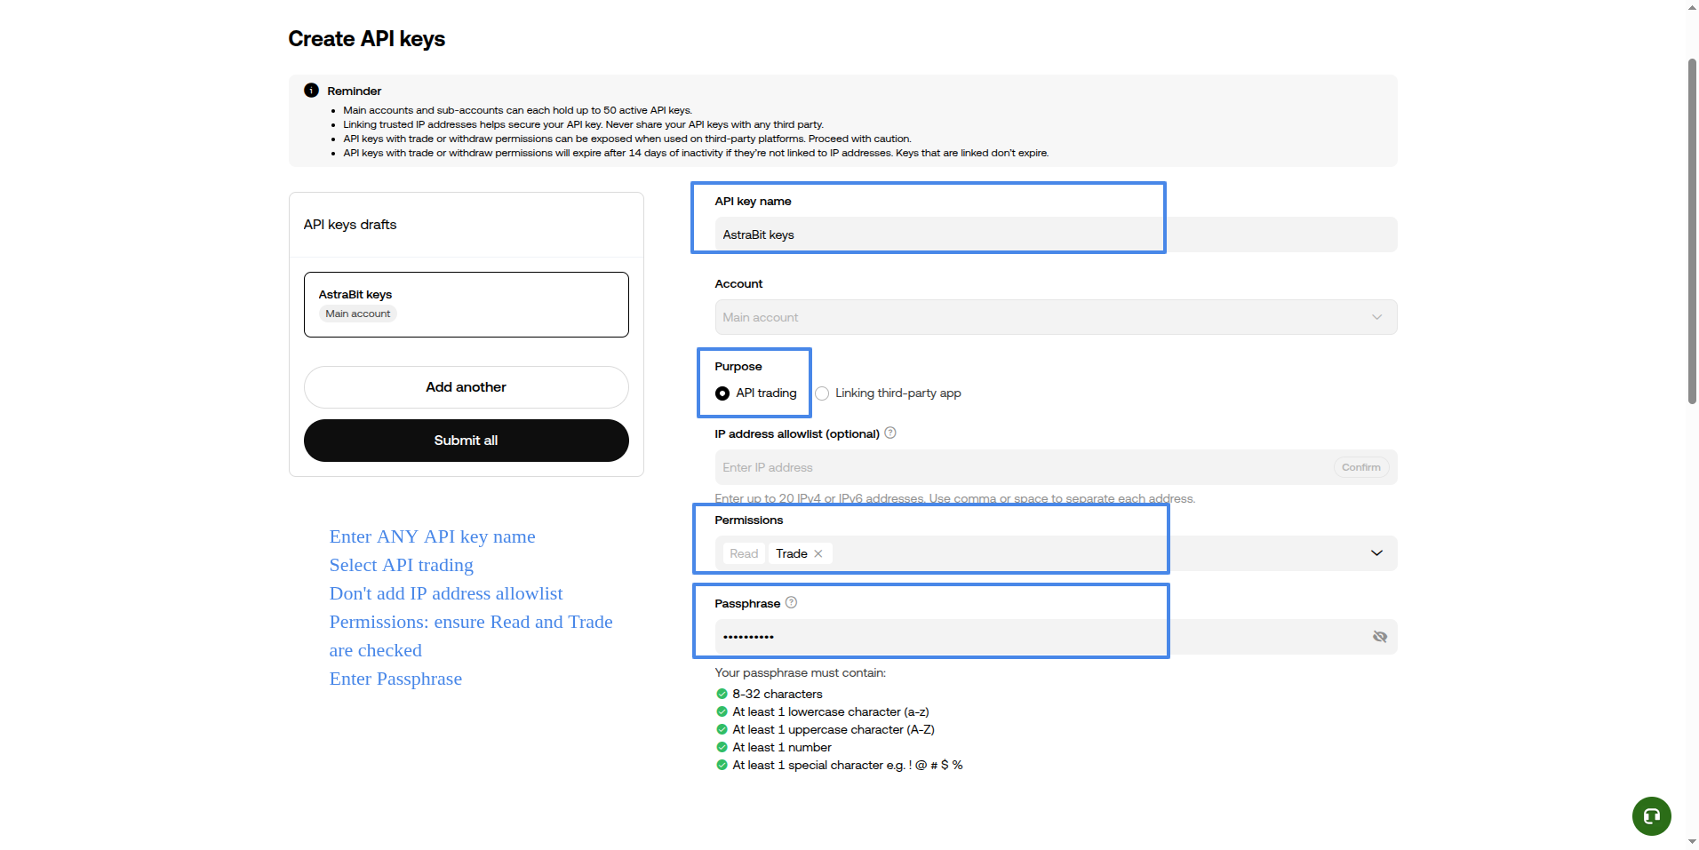1699x850 pixels.
Task: Click the IP address allowlist help icon
Action: (890, 433)
